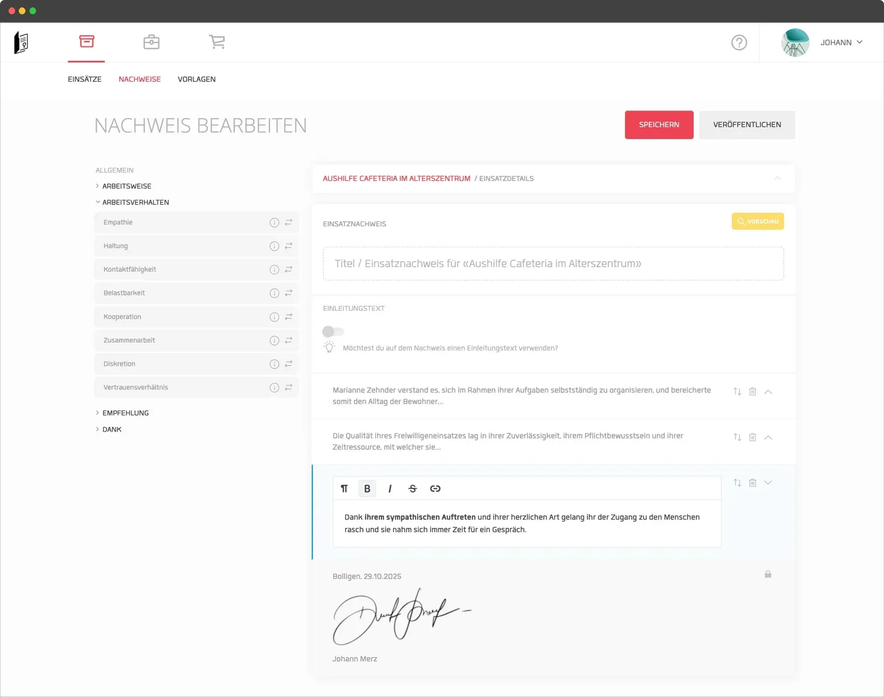Enable the Einleitungstext toggle switch
Screen dimensions: 884x697
[333, 332]
